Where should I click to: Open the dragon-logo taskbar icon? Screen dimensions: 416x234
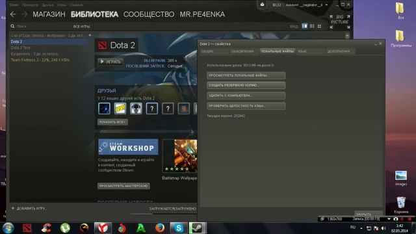84,228
